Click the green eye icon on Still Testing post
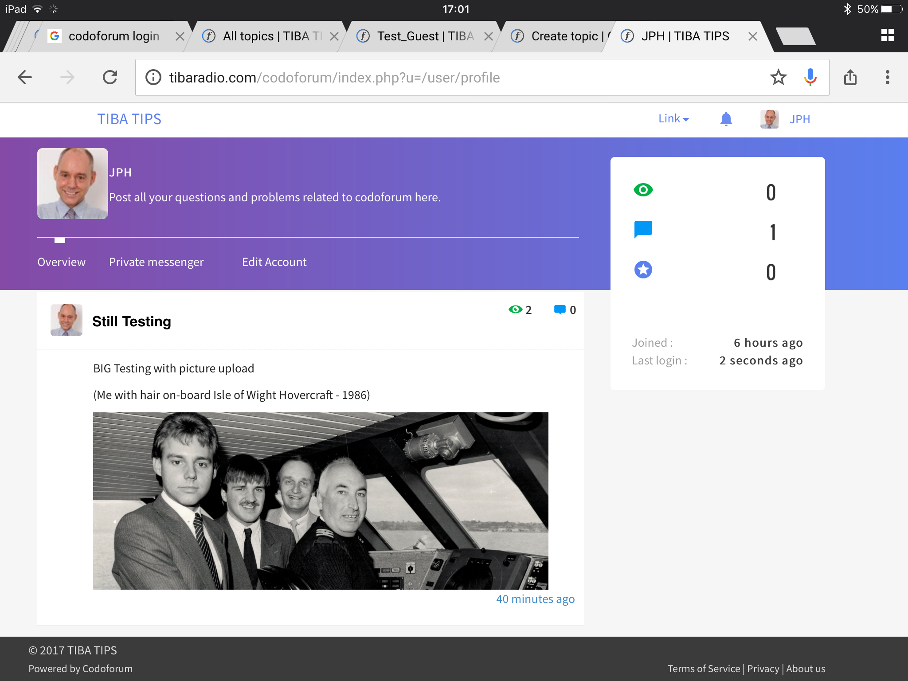The height and width of the screenshot is (681, 908). coord(515,309)
